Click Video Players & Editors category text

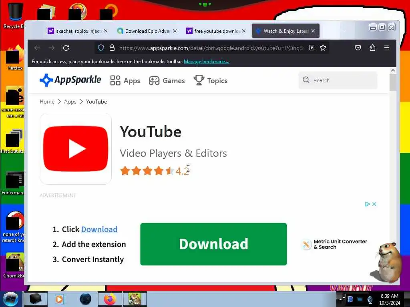[x=173, y=153]
